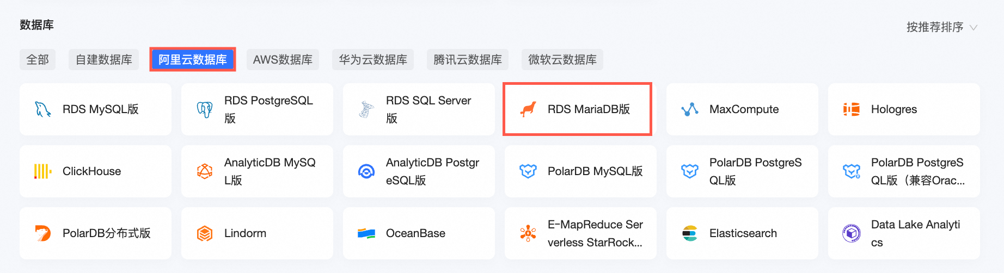The height and width of the screenshot is (273, 1004).
Task: Open the 微软云数据库 tab
Action: 562,59
